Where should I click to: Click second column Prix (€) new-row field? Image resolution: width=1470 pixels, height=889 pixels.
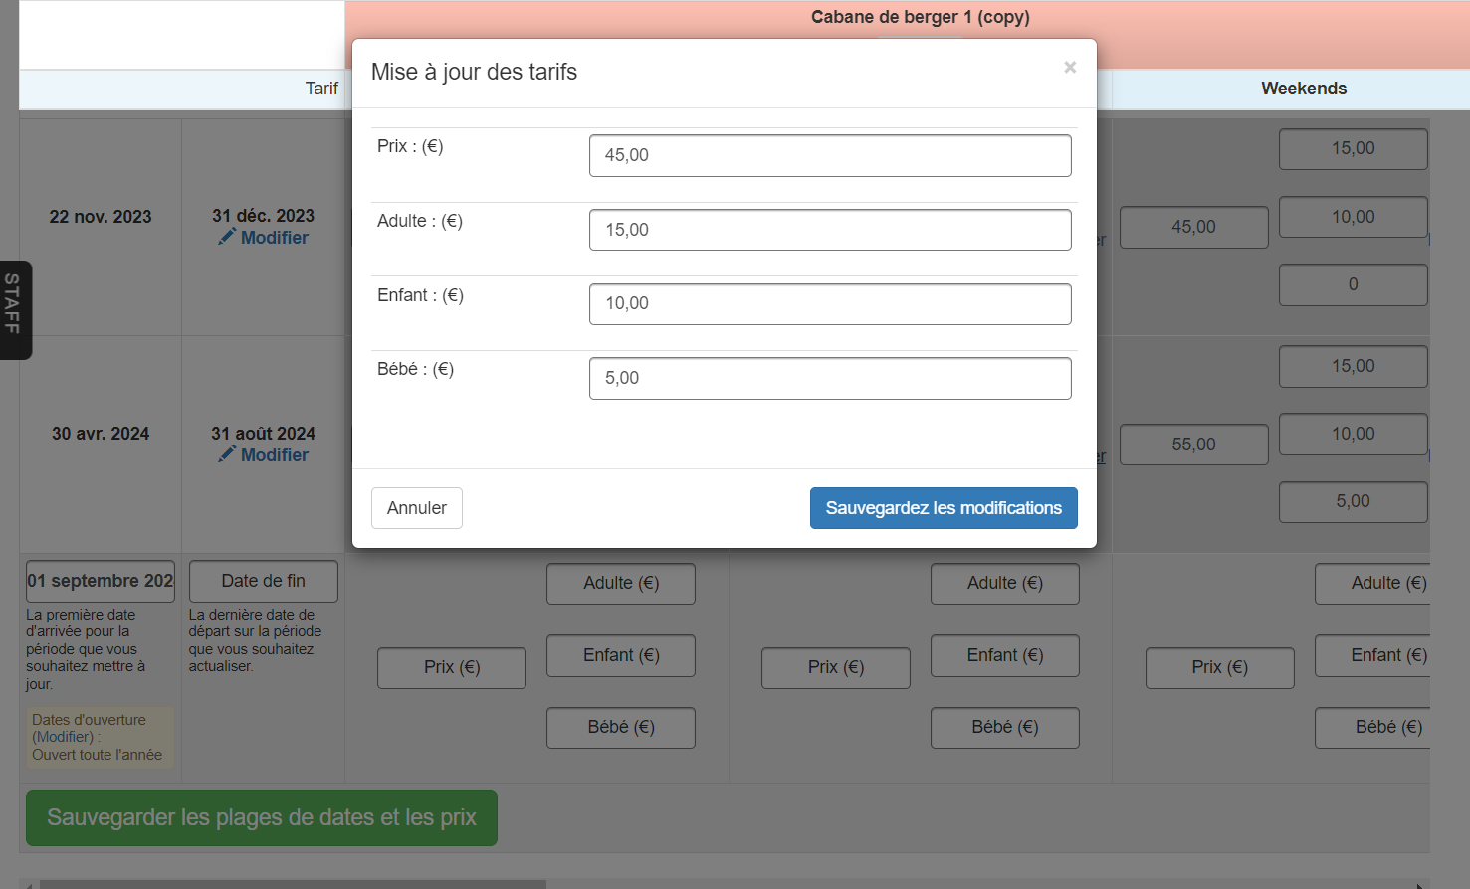click(x=836, y=667)
